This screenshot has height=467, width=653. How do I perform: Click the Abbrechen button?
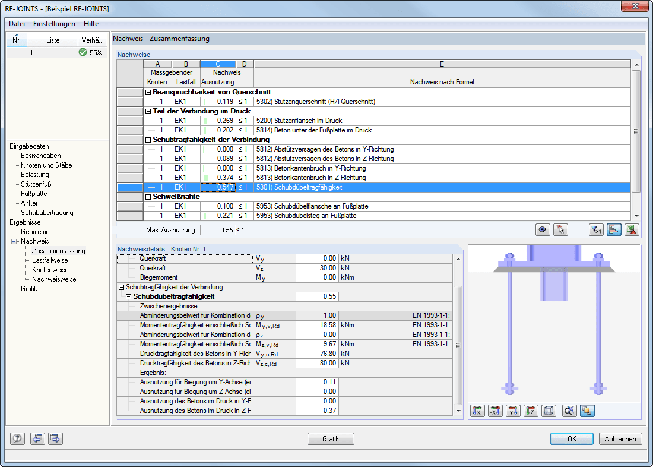(620, 438)
